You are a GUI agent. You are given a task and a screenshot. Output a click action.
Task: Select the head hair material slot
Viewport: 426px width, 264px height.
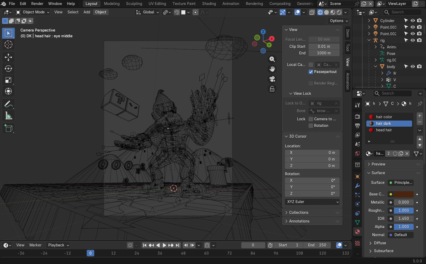click(384, 130)
